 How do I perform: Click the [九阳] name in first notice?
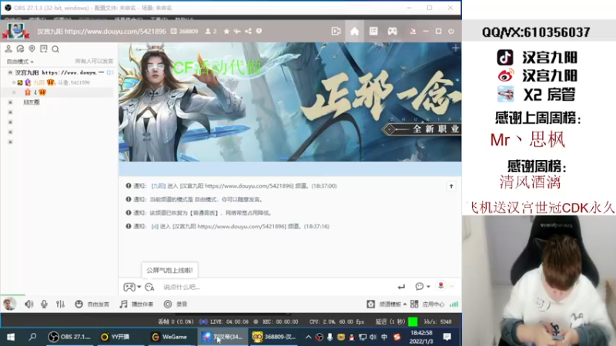pos(159,186)
